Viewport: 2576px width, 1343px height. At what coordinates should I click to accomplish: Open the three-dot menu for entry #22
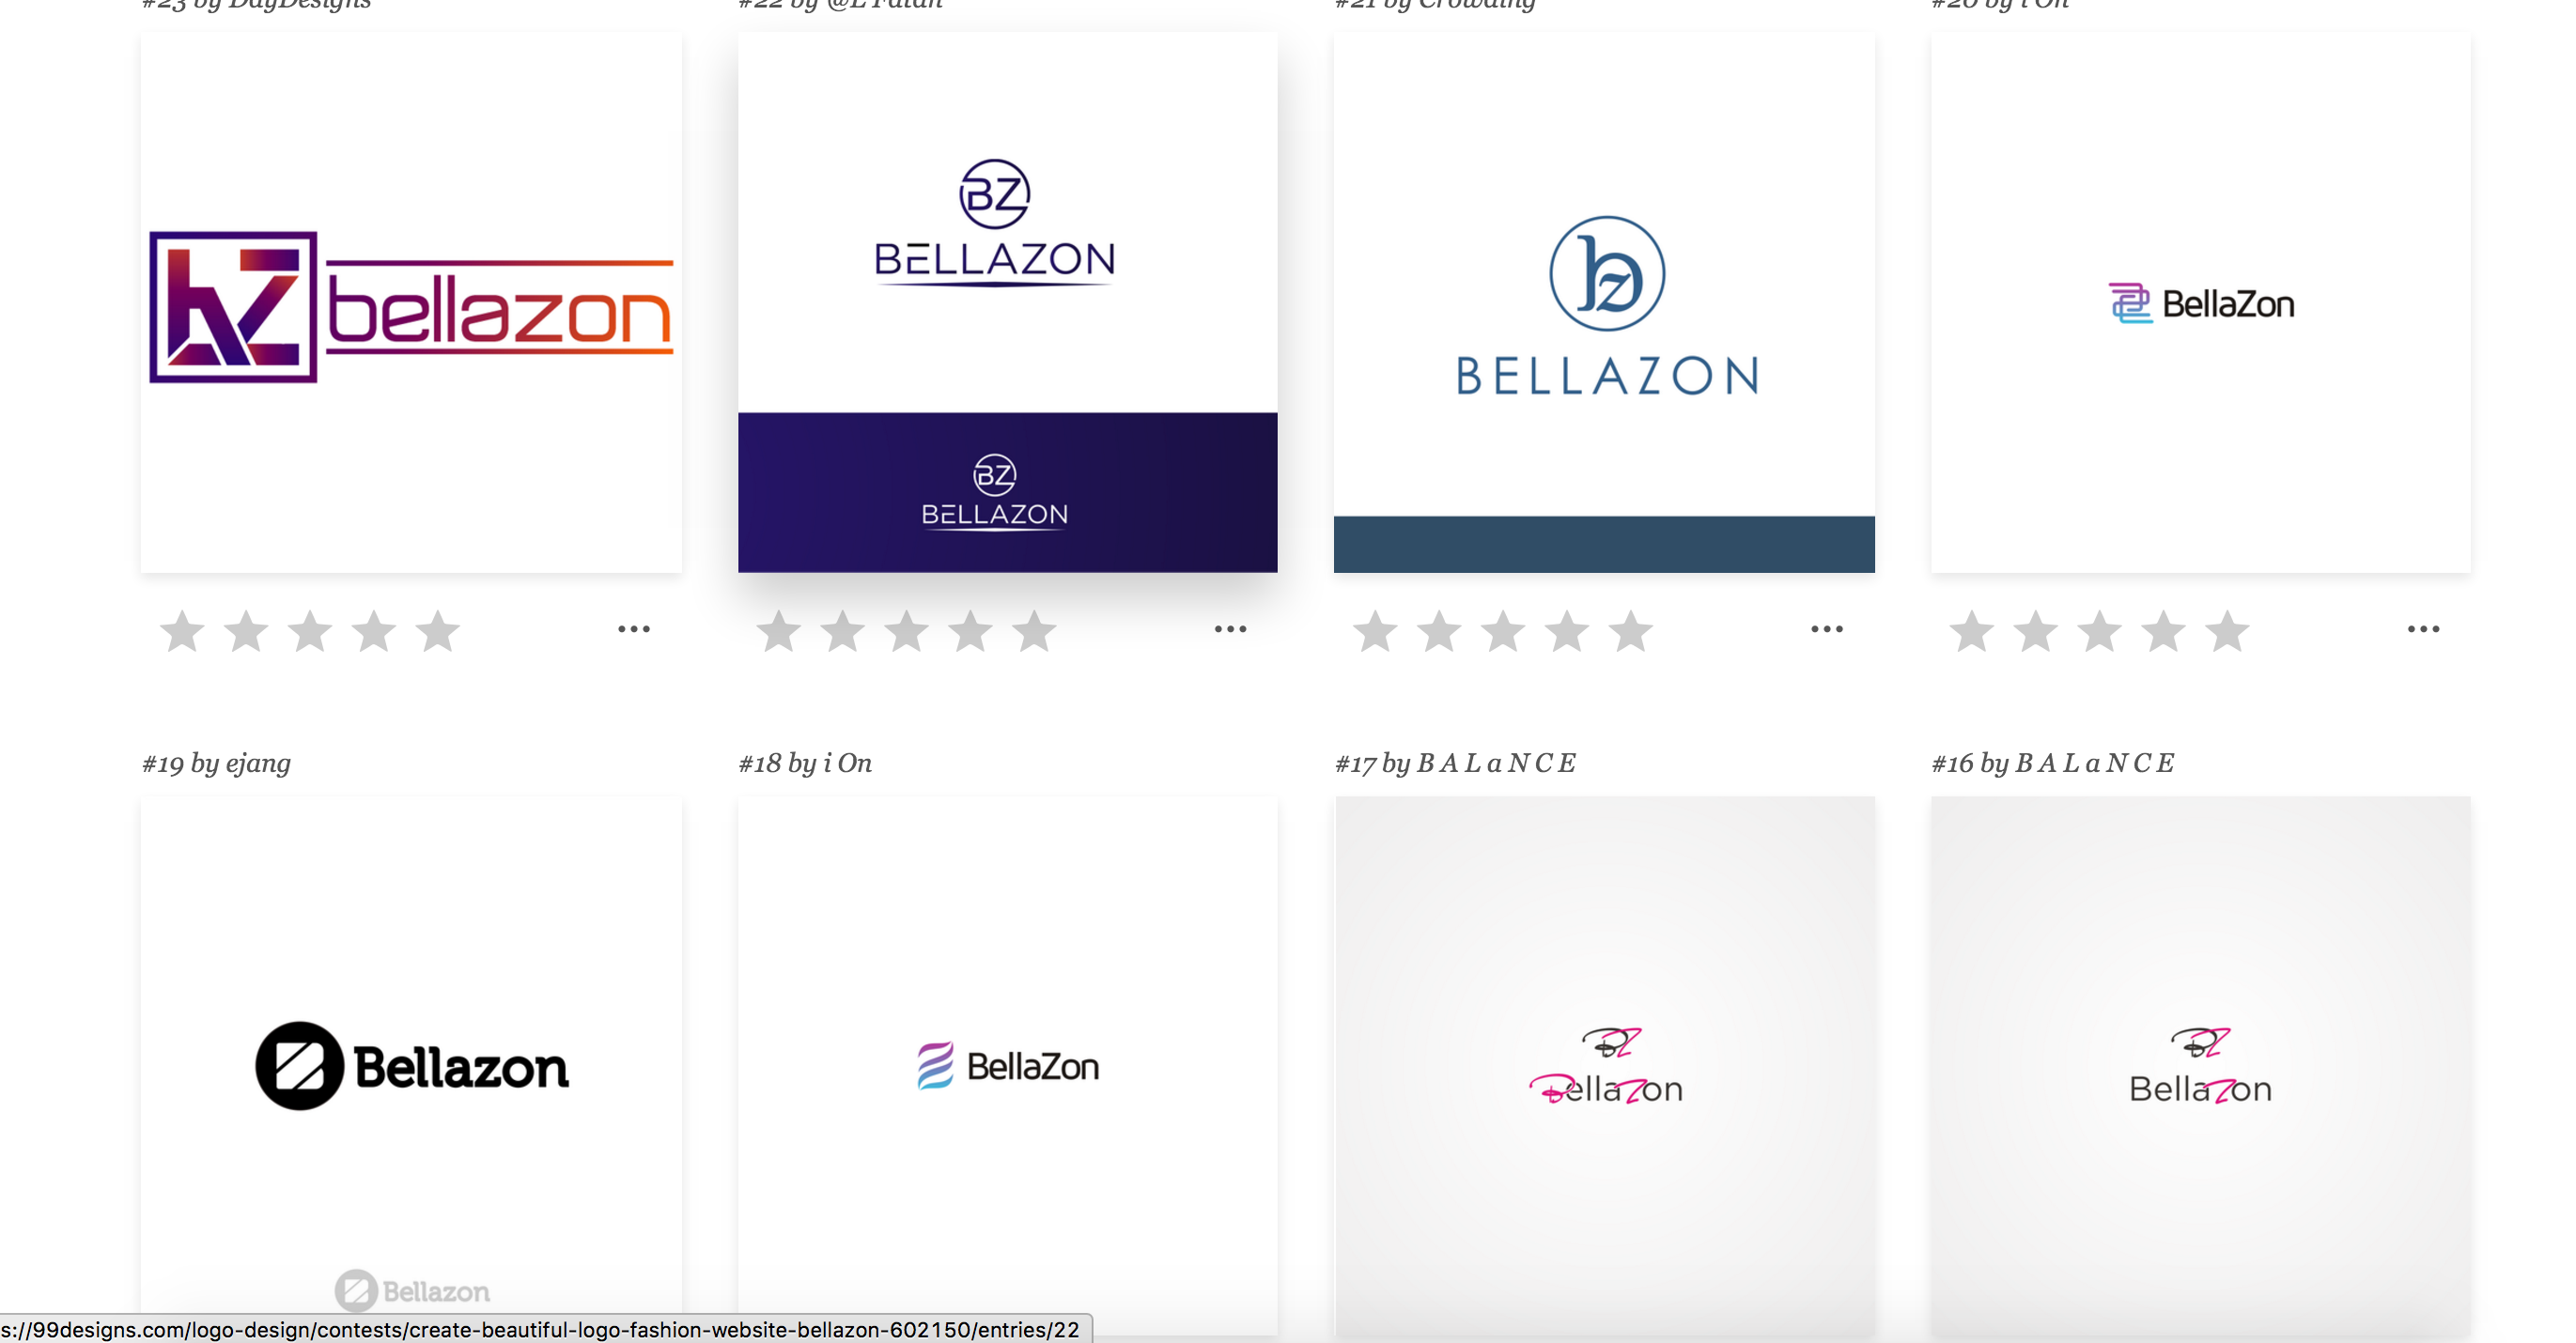point(1231,629)
